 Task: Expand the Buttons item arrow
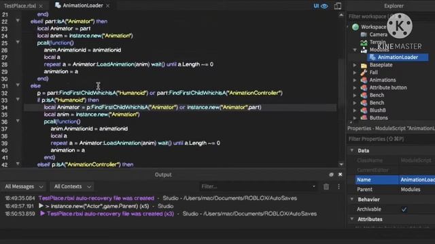355,118
